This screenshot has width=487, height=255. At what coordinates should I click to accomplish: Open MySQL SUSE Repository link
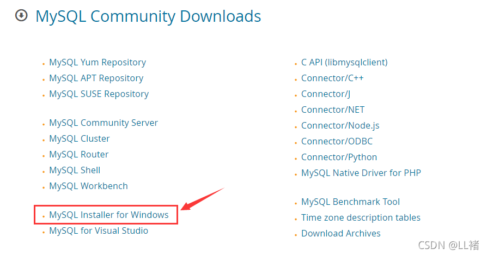(x=99, y=94)
